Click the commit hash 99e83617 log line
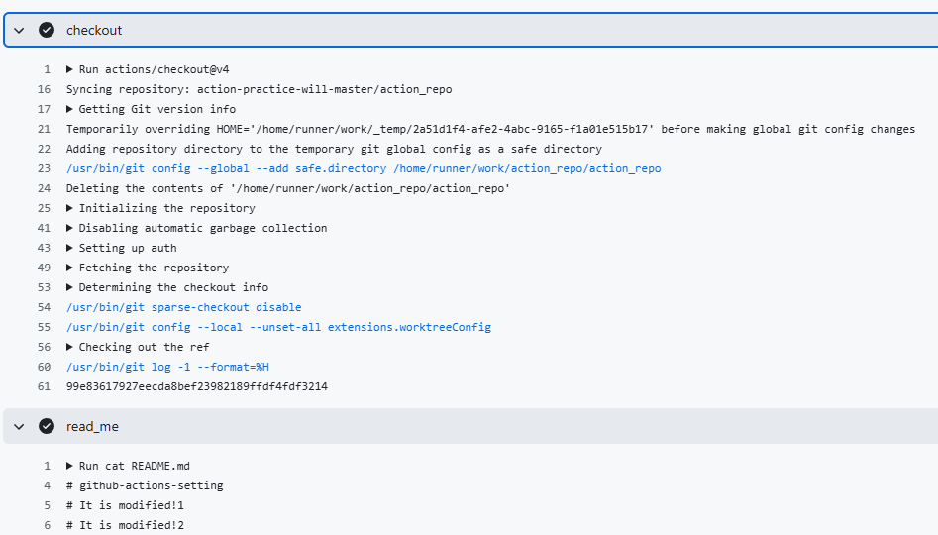The height and width of the screenshot is (535, 938). click(196, 386)
